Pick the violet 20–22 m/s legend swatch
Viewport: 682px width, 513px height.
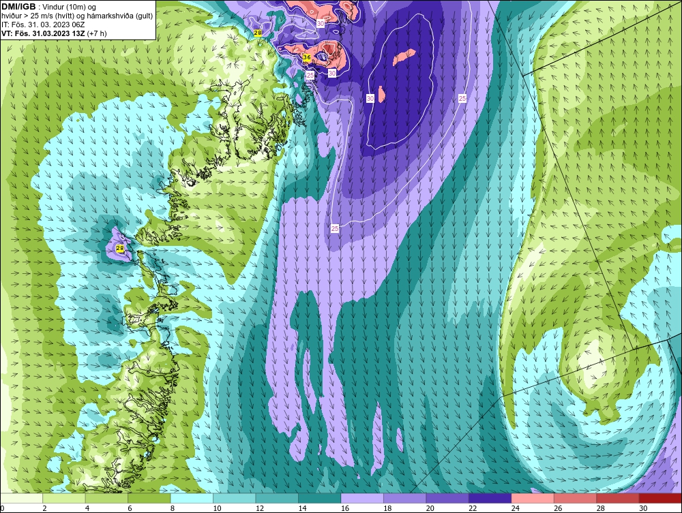click(x=447, y=498)
